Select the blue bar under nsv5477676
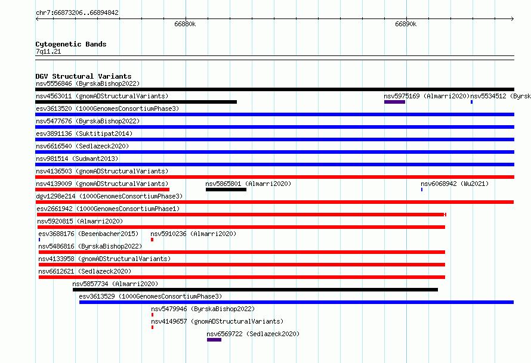Viewport: 531px width, 363px height. click(x=274, y=127)
